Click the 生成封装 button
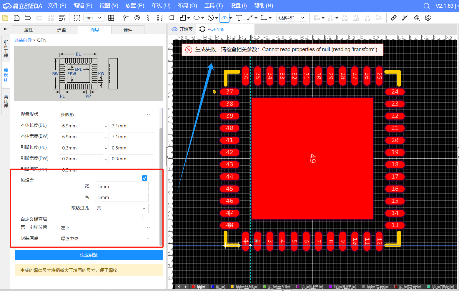 (x=89, y=255)
